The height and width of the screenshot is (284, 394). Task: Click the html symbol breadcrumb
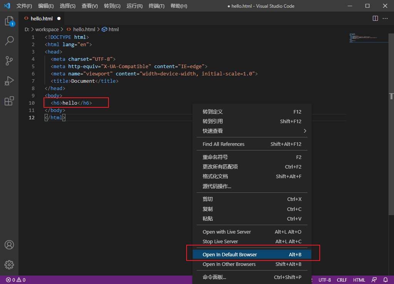pos(114,29)
